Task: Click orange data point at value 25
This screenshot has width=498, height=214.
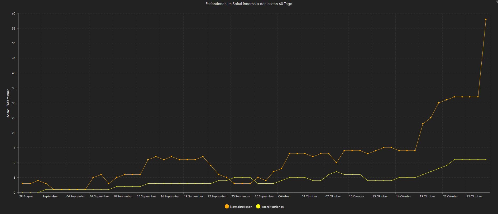Action: click(x=431, y=118)
